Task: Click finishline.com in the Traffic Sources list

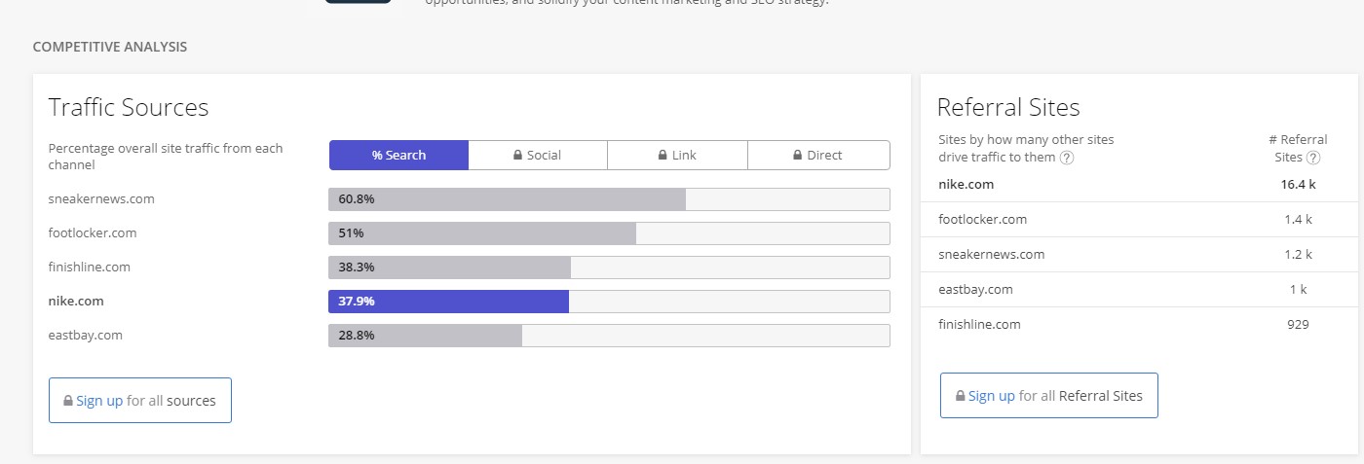Action: 89,268
